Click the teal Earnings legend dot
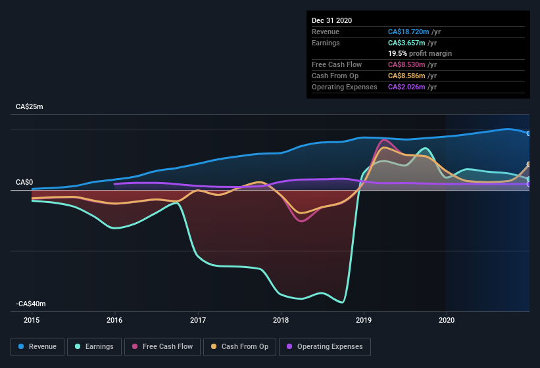This screenshot has height=368, width=540. click(78, 346)
